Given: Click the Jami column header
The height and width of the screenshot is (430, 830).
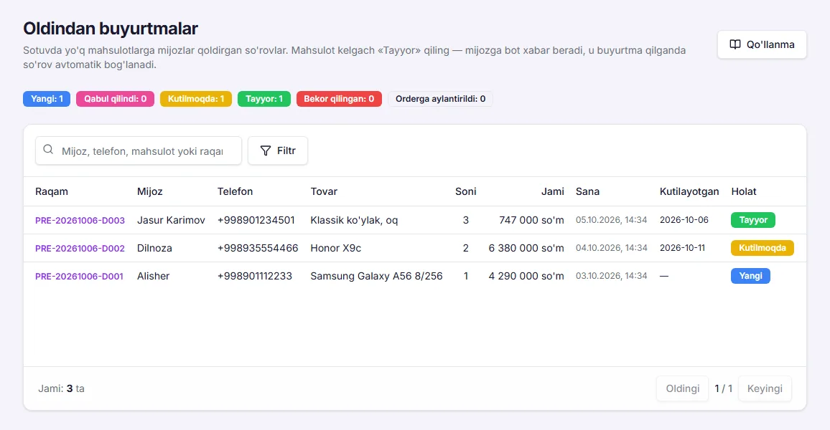Looking at the screenshot, I should pos(553,191).
